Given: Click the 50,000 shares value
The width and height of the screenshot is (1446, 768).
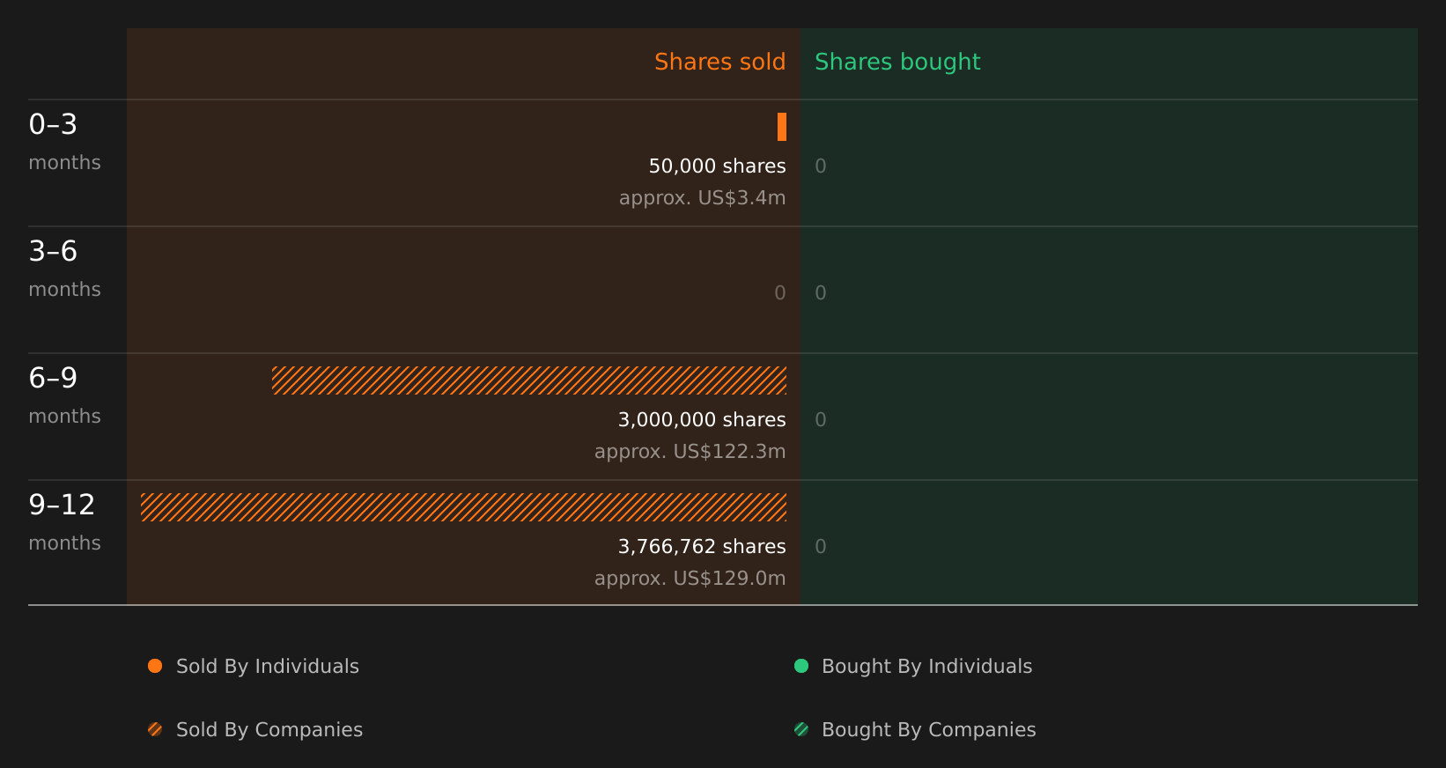Looking at the screenshot, I should click(x=717, y=166).
